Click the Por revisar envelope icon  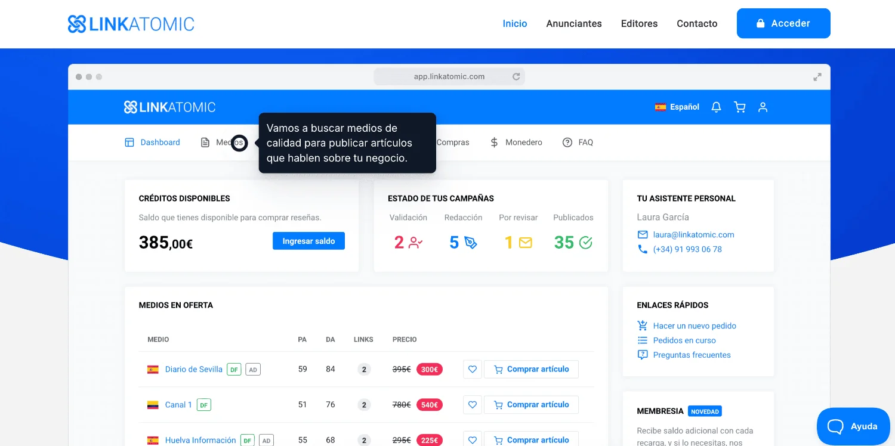(525, 243)
